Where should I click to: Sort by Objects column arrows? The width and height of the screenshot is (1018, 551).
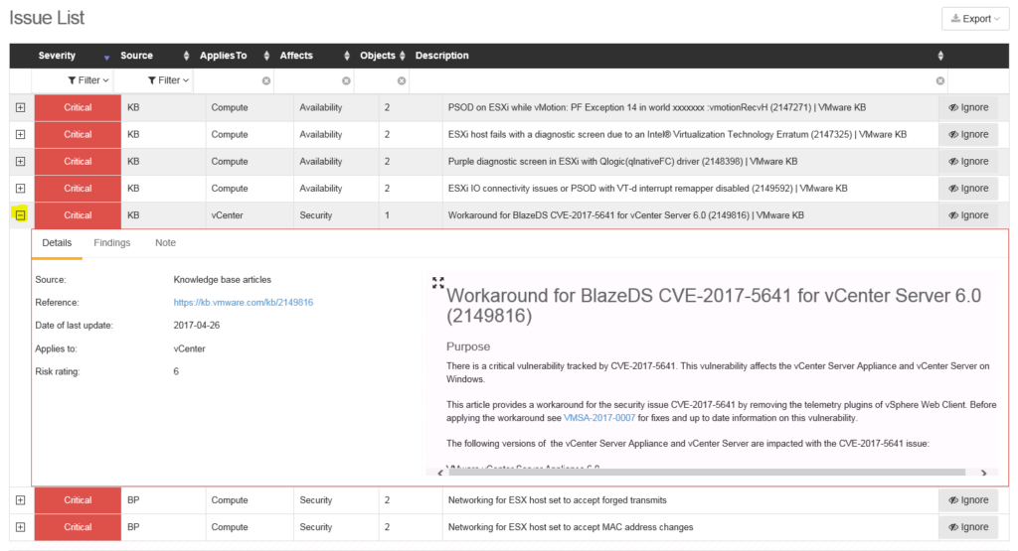pyautogui.click(x=403, y=56)
